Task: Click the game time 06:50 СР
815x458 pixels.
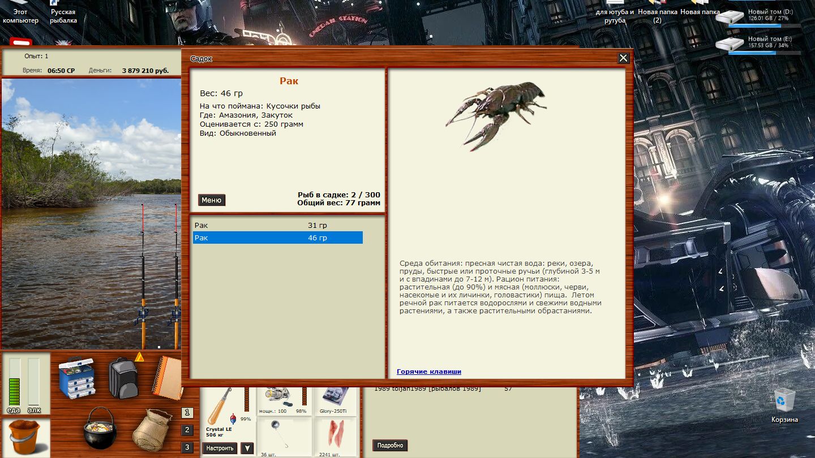Action: click(x=61, y=71)
